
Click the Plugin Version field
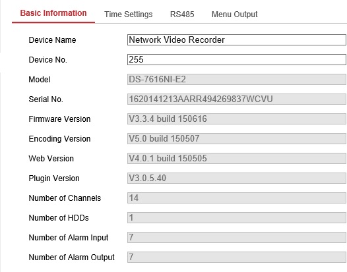[x=237, y=178]
